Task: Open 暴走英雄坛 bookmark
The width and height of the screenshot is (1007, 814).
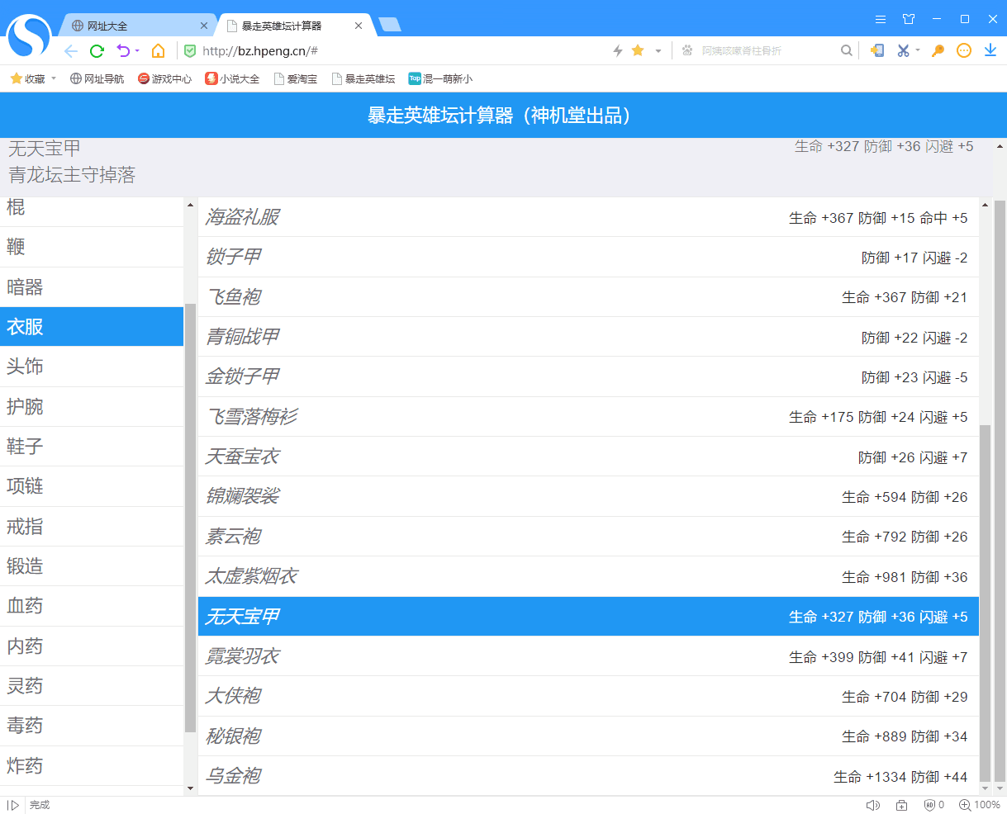Action: click(x=363, y=78)
